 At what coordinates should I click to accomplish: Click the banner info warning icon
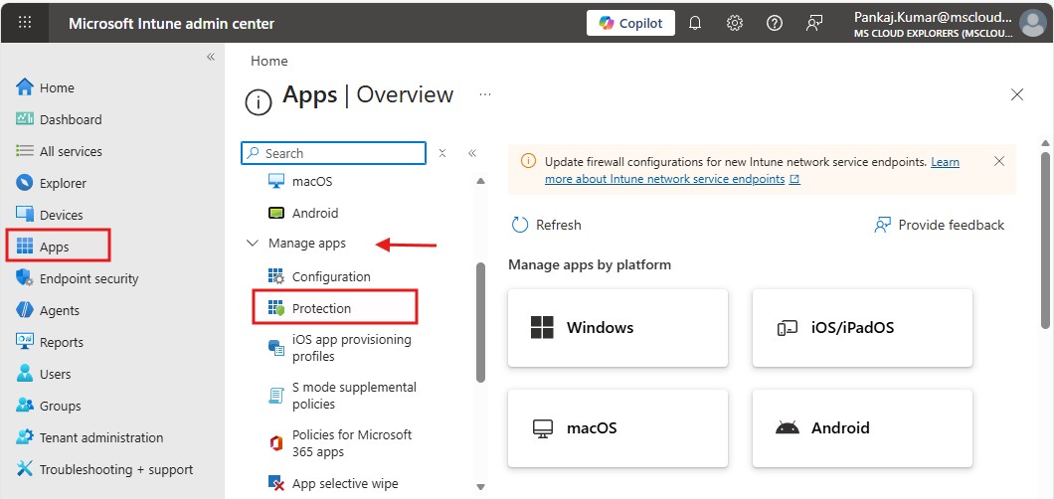(529, 162)
